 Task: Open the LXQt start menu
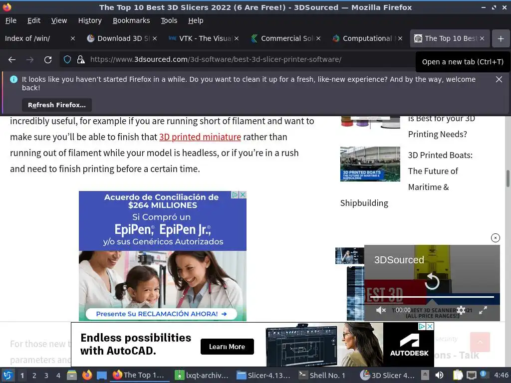[x=8, y=376]
